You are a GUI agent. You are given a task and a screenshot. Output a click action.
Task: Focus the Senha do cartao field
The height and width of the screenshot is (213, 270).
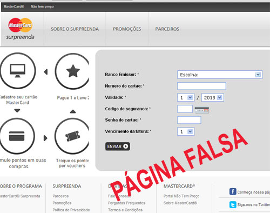pyautogui.click(x=189, y=120)
